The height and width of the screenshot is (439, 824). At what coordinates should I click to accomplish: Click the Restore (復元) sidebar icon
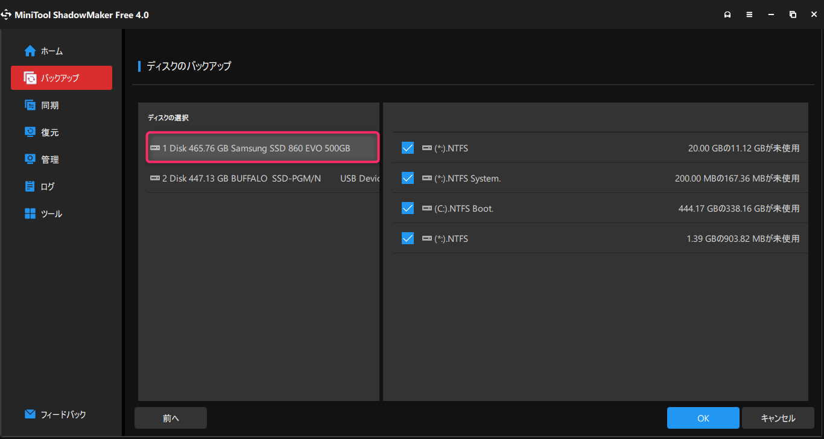pos(30,132)
